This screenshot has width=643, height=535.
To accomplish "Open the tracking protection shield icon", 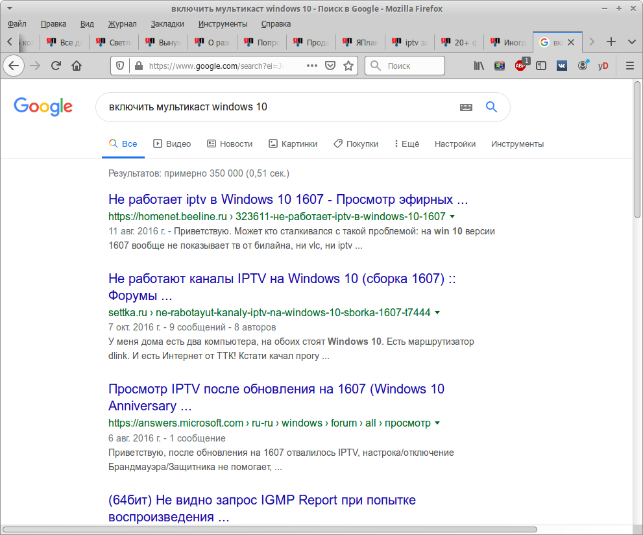I will (120, 66).
